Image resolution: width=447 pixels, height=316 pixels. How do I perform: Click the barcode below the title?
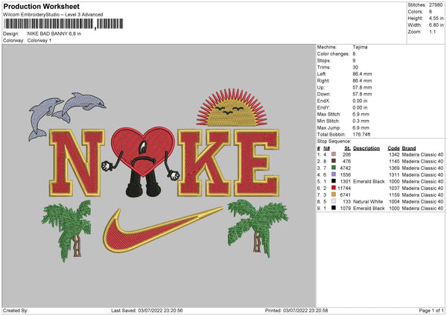[x=63, y=24]
